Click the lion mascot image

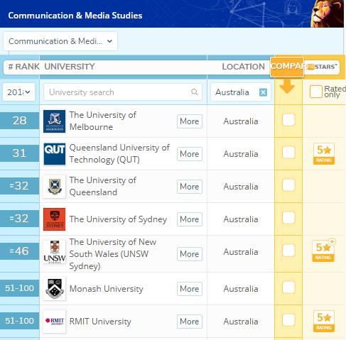[x=327, y=13]
